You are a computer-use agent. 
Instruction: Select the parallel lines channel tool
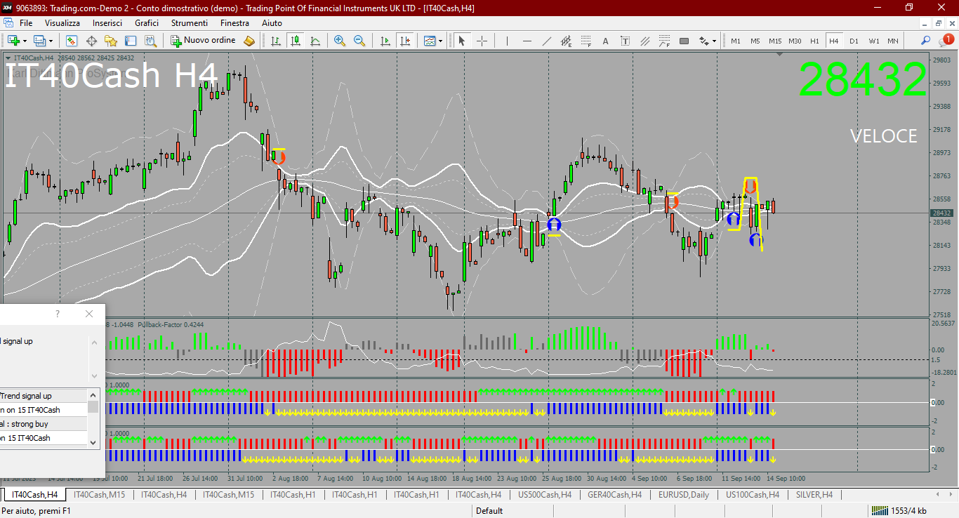644,41
